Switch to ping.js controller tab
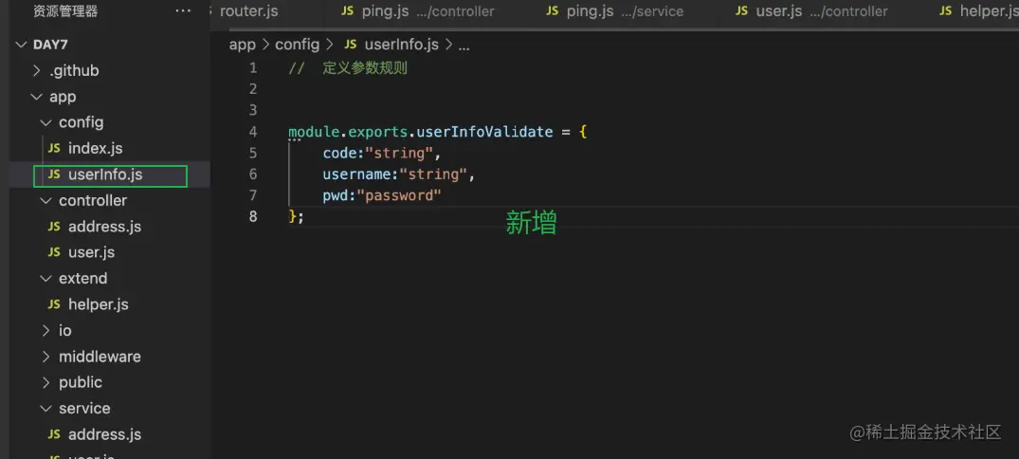 click(x=418, y=11)
